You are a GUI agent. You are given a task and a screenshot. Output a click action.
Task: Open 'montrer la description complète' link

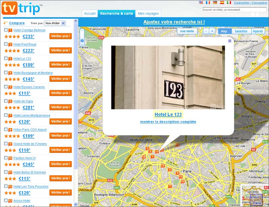point(168,122)
